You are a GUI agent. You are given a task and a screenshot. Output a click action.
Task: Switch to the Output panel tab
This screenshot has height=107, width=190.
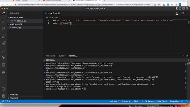(62, 56)
